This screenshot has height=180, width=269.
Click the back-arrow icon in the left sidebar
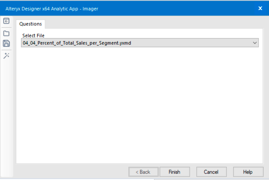tap(6, 21)
